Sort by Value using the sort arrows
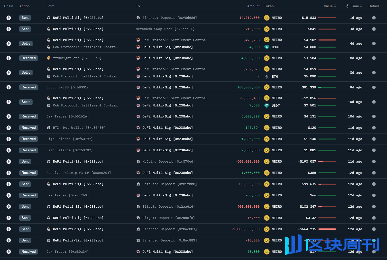387x260 pixels. [335, 6]
